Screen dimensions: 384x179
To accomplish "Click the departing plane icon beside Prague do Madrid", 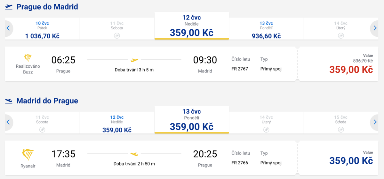I will (9, 7).
